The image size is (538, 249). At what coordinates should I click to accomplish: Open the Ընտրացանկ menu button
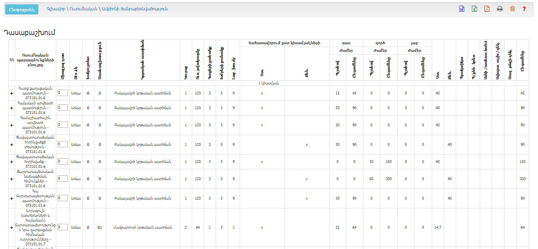(22, 9)
